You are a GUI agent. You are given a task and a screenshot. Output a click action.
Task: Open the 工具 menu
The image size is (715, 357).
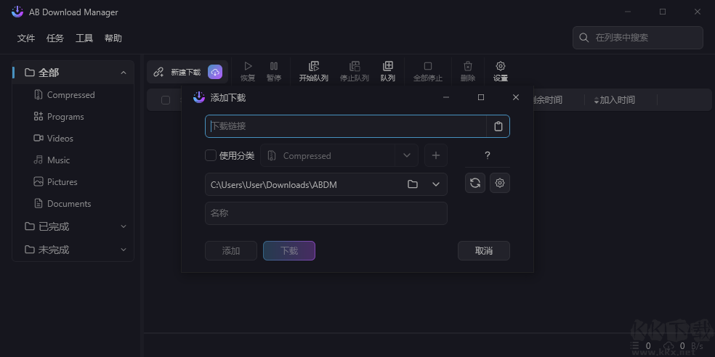click(84, 38)
